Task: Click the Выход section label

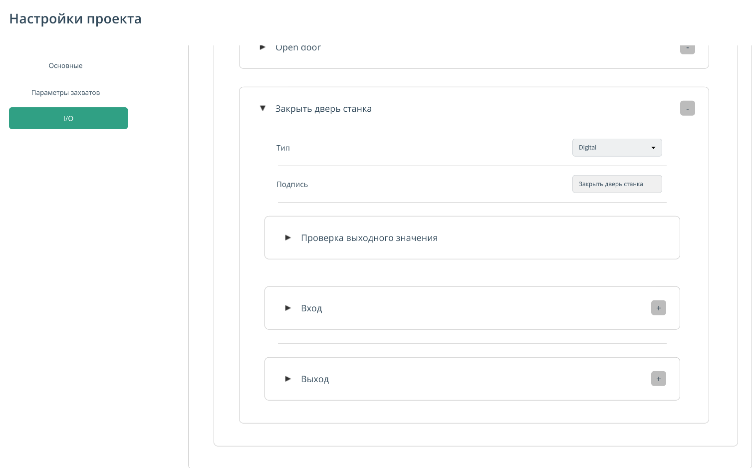Action: [315, 379]
